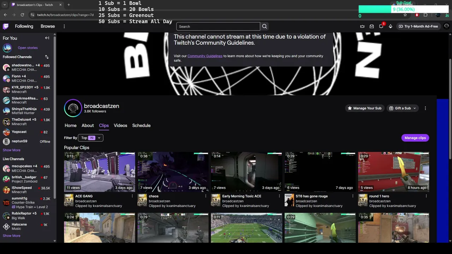Click the broadcastzen channel avatar

pyautogui.click(x=73, y=108)
